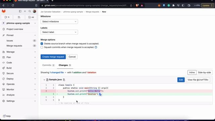Open Merge requests breadcrumb link
The image size is (215, 121).
92,12
